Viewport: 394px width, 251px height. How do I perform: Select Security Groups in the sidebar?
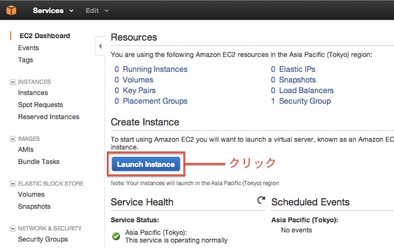tap(43, 240)
